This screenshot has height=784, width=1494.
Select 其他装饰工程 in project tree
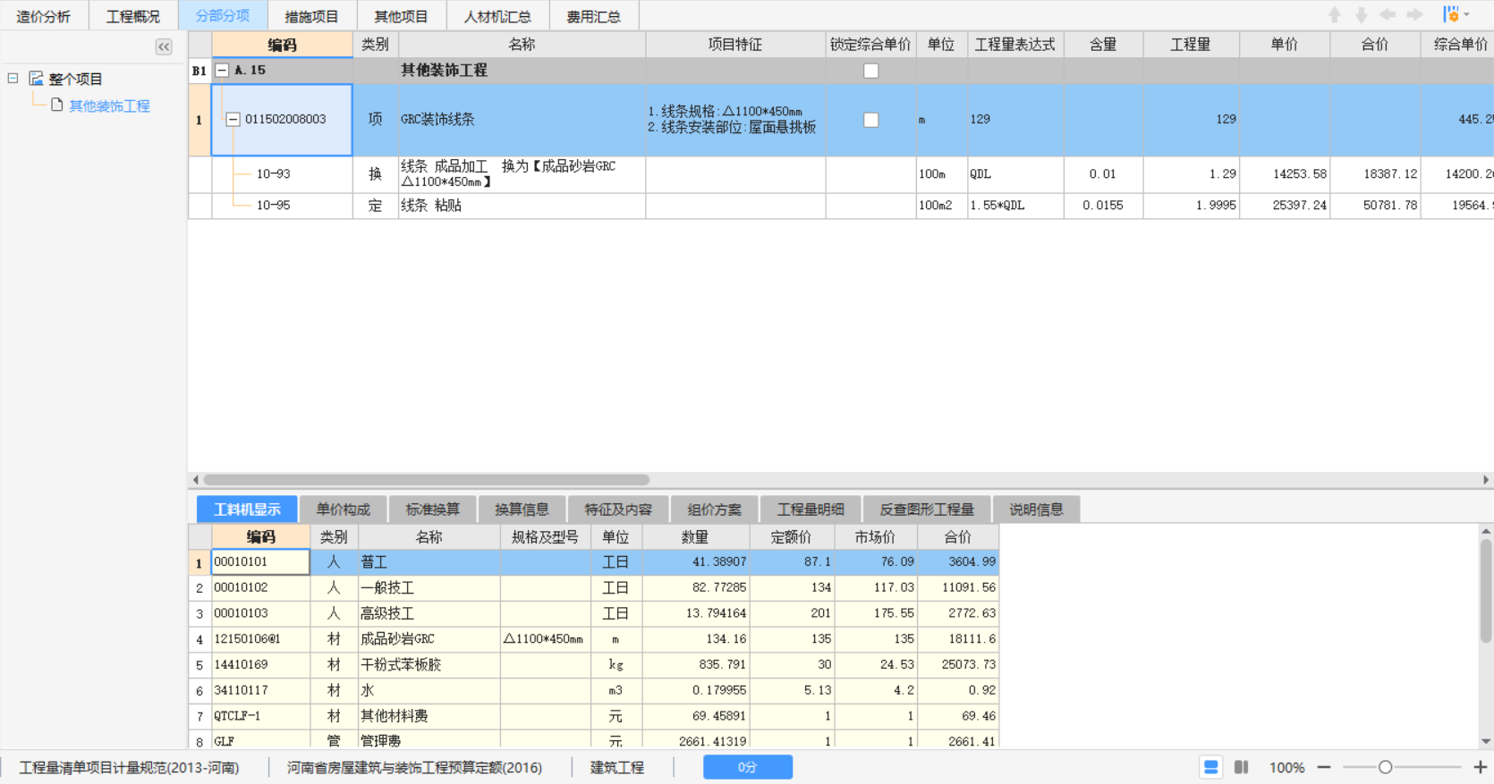click(x=109, y=105)
